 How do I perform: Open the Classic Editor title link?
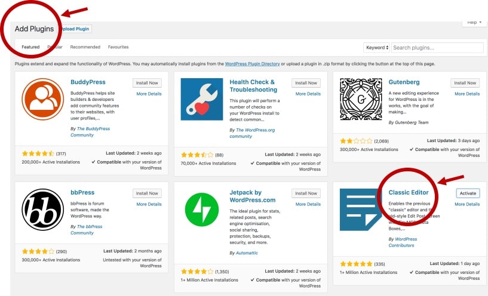(409, 193)
